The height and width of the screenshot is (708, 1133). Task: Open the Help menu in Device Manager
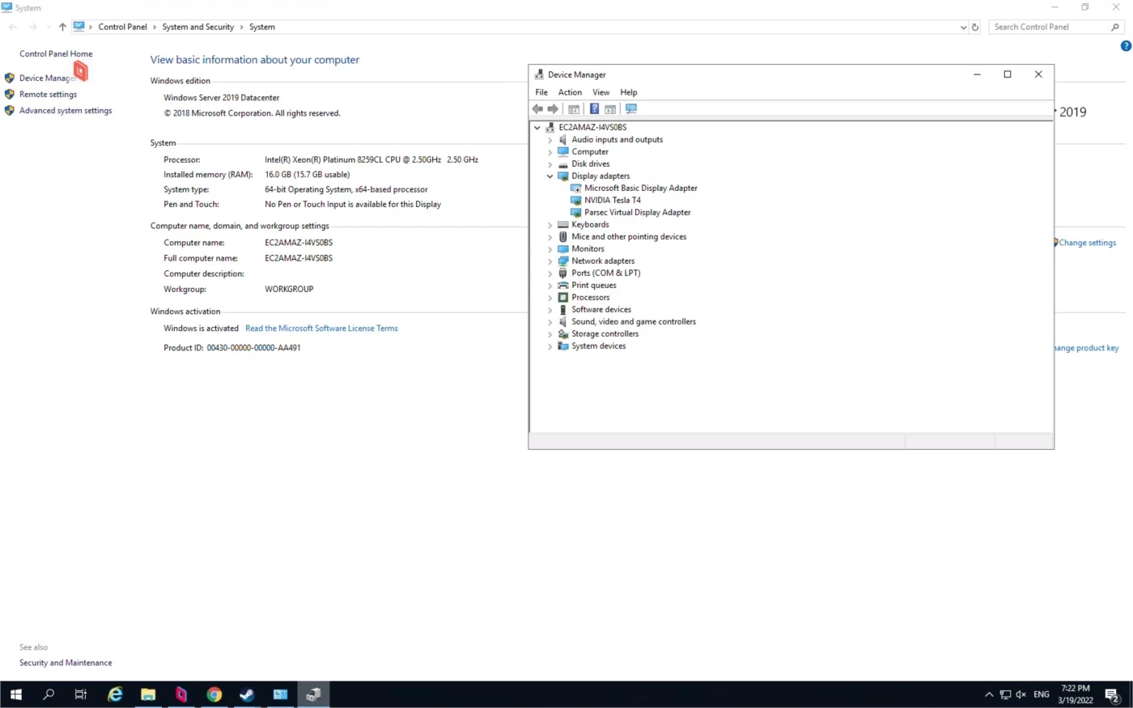(629, 92)
